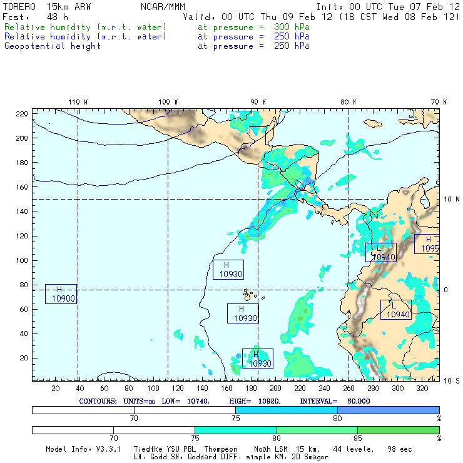
Task: Click the green Relative humidity 300 hPa legend line
Action: click(x=157, y=27)
